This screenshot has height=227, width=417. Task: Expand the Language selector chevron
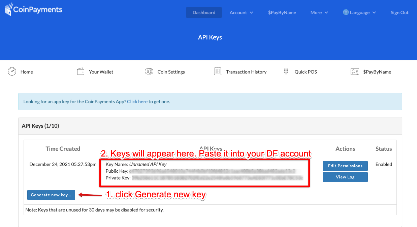(375, 12)
